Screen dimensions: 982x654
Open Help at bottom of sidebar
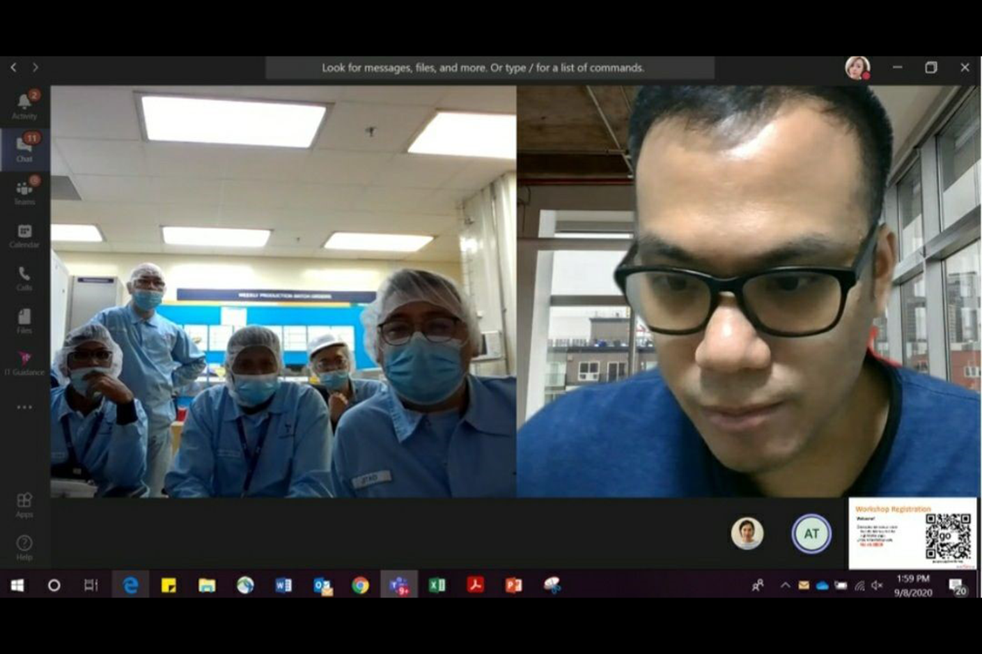point(24,547)
